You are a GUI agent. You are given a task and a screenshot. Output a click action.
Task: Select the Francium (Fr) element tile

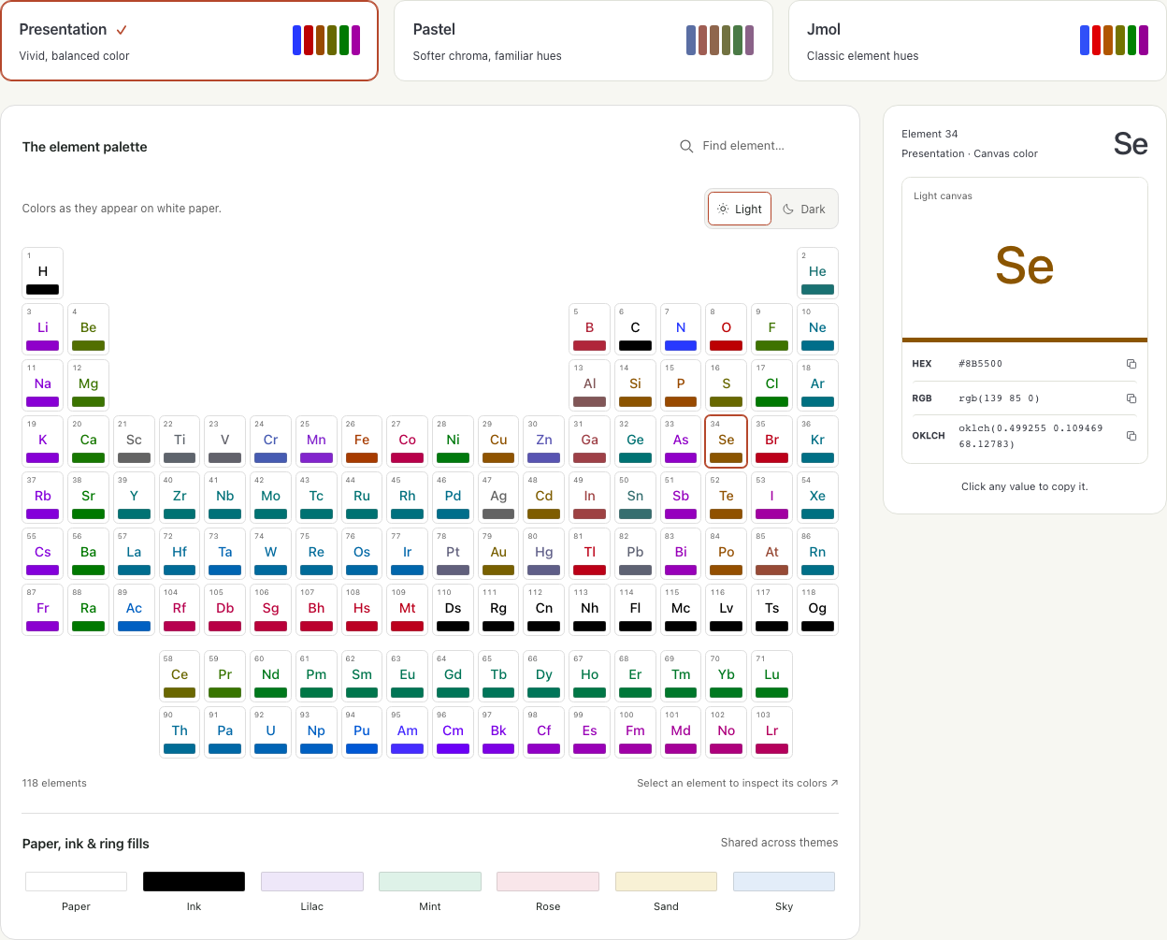[x=43, y=609]
